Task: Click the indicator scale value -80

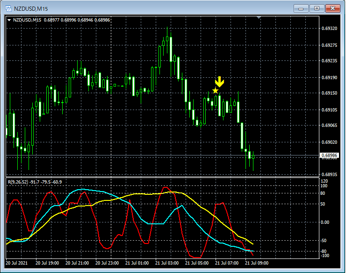Action: tap(323, 251)
